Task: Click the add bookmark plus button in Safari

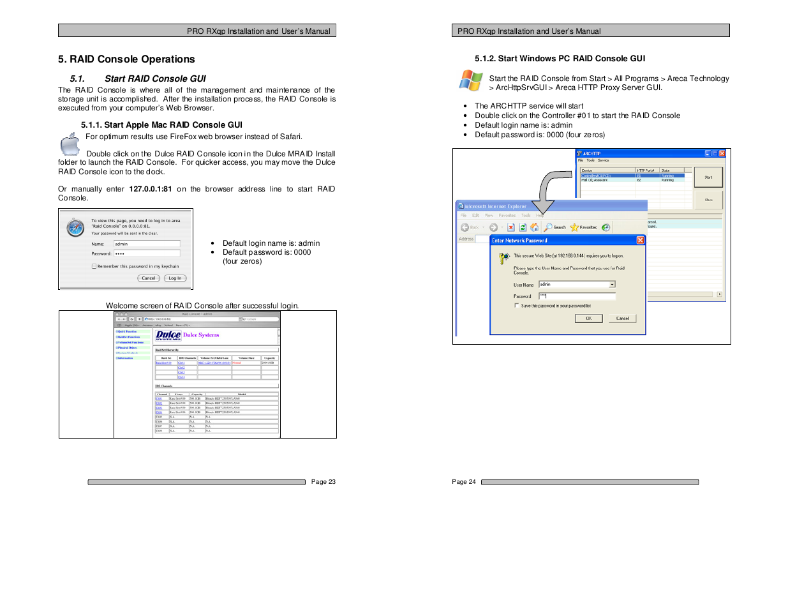Action: pos(139,319)
